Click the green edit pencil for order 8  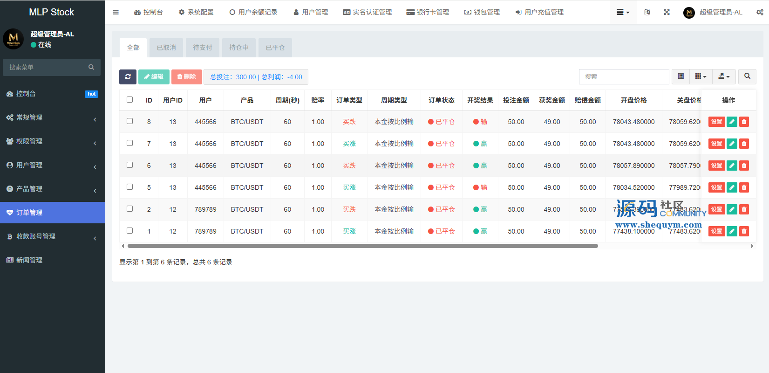732,122
